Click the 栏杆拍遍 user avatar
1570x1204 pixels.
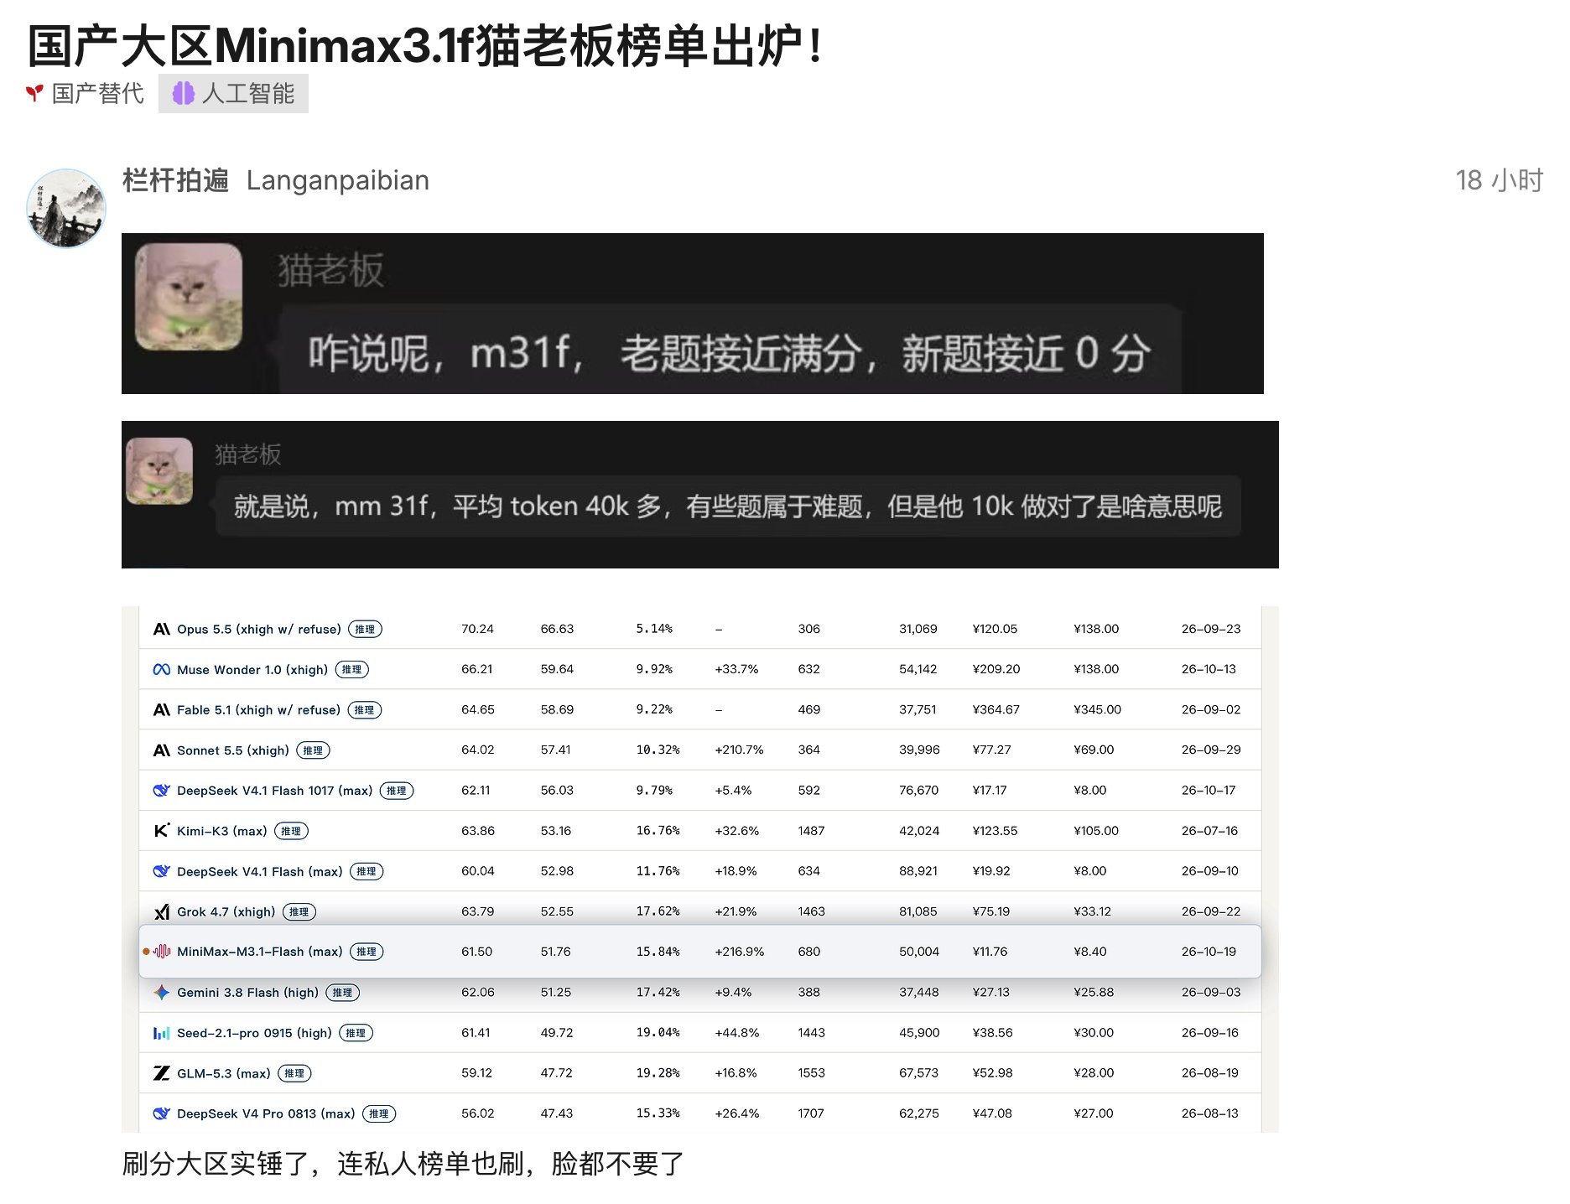pyautogui.click(x=66, y=208)
